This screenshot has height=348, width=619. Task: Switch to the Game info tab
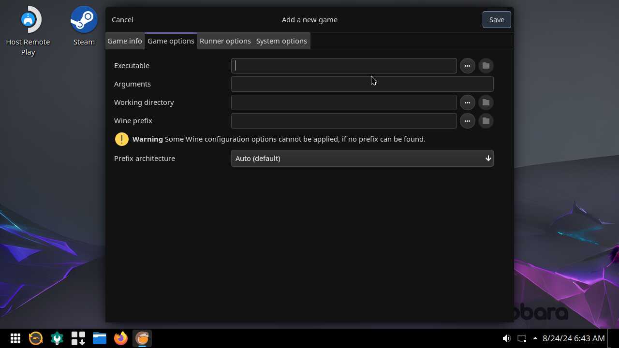click(125, 41)
